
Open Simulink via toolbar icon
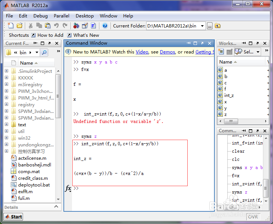click(x=76, y=26)
